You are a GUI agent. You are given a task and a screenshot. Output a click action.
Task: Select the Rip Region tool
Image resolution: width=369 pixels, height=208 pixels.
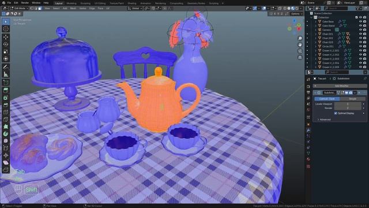(6, 170)
